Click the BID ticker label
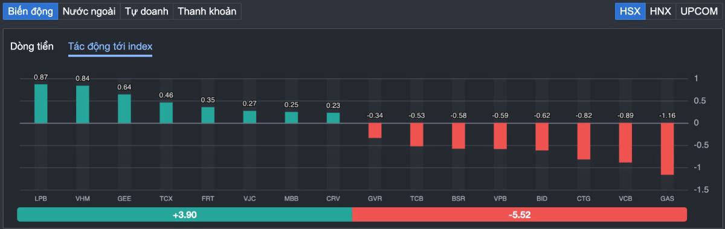 click(542, 198)
